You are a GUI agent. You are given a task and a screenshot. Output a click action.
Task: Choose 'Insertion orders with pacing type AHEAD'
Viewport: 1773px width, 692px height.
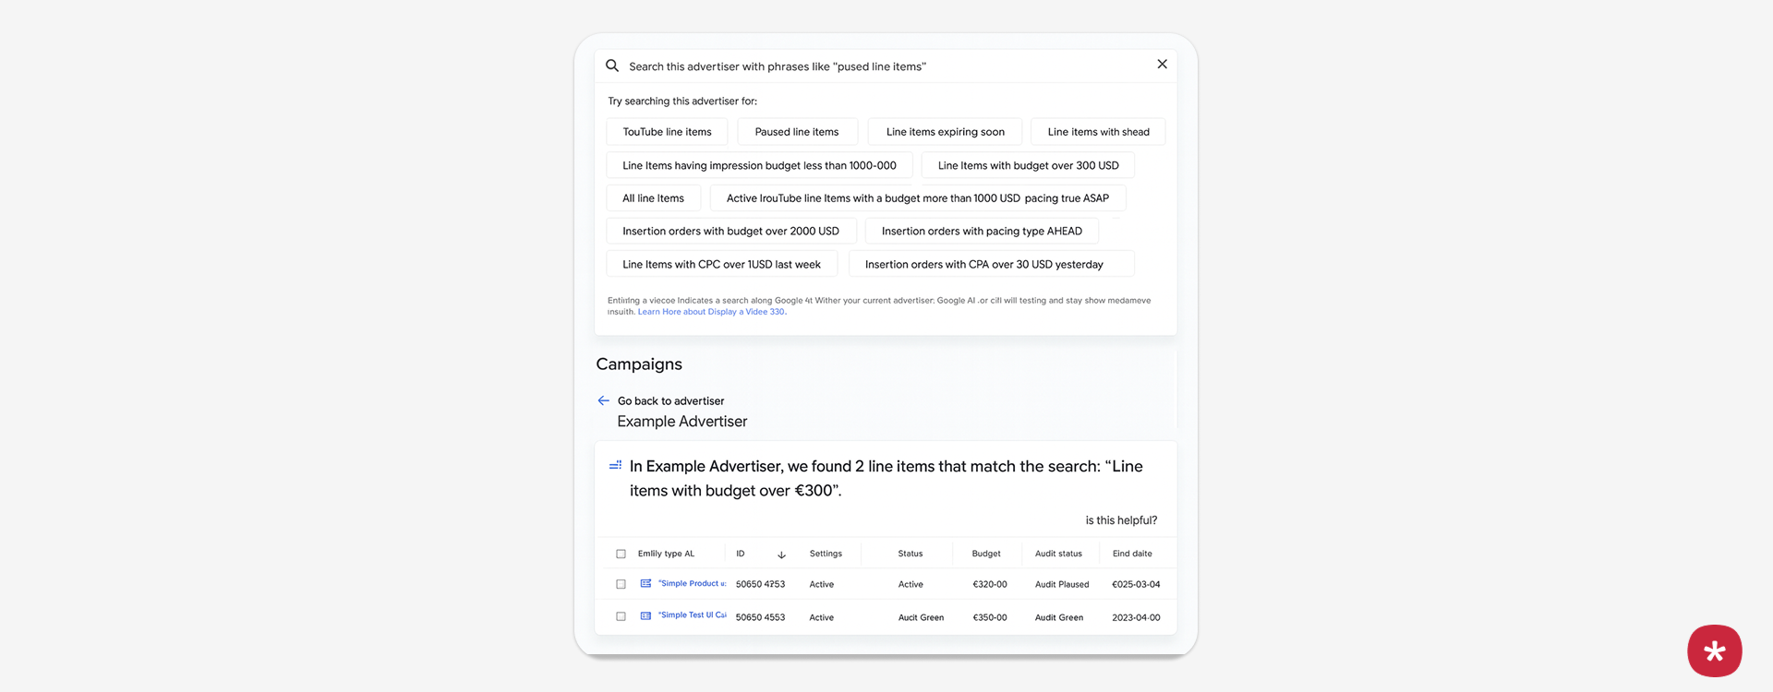coord(982,232)
